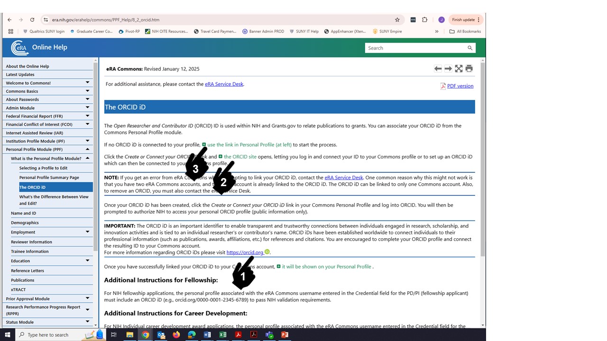Expand Federal Financial Report (FFR)
The image size is (607, 341).
(87, 116)
